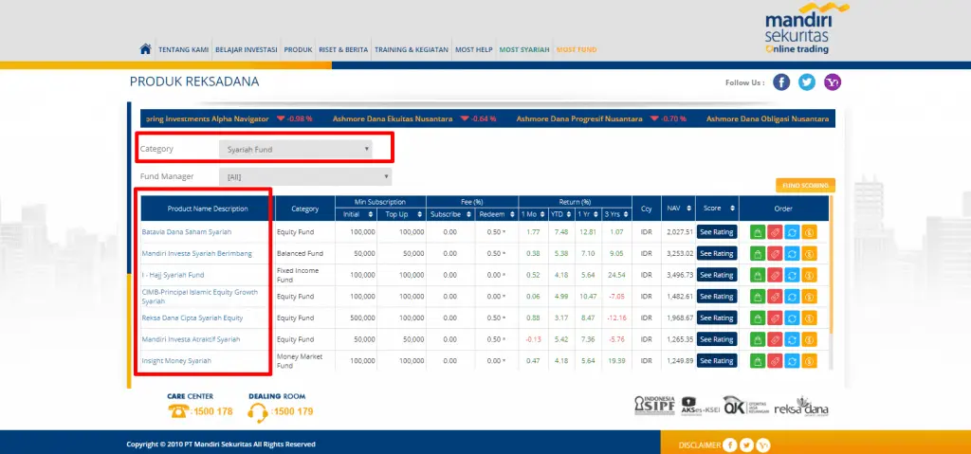Viewport: 971px width, 454px height.
Task: Open MOST SYARIAH menu item
Action: pos(524,49)
